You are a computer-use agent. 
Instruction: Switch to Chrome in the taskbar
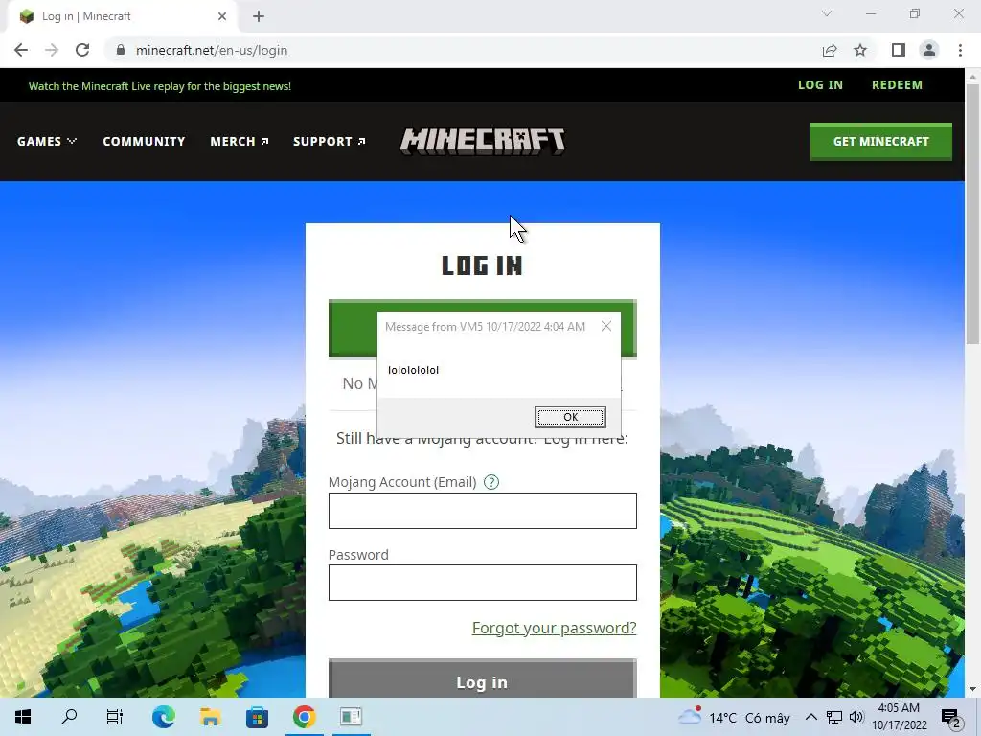[x=304, y=717]
